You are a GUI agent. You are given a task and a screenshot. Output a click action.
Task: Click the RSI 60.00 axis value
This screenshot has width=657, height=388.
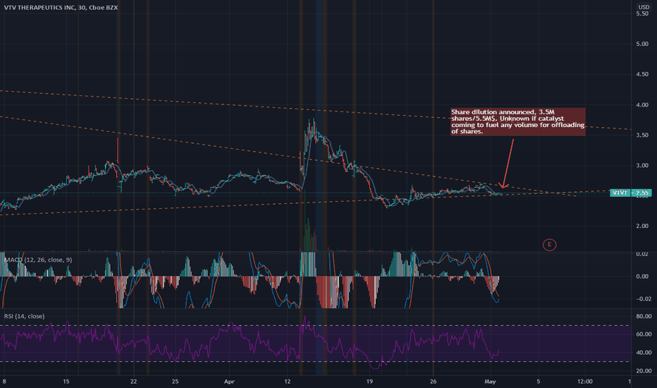coord(643,334)
